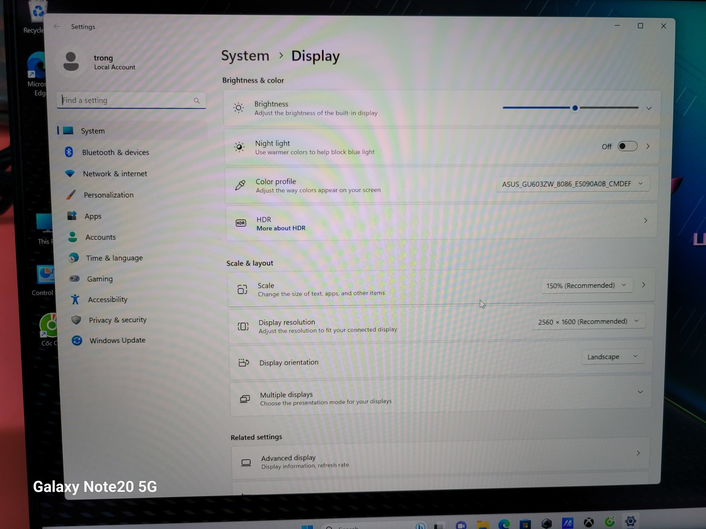Image resolution: width=706 pixels, height=529 pixels.
Task: Go to Accessibility settings
Action: click(x=107, y=299)
